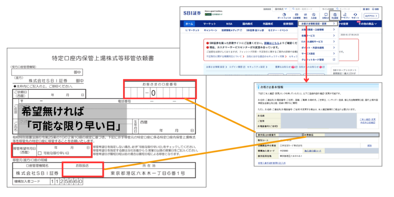The image size is (394, 197).
Task: Open the 入出金 icon
Action: coord(314,16)
